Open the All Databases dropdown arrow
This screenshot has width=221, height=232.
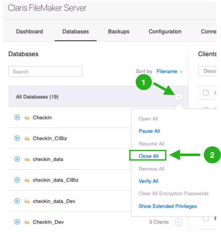(179, 96)
